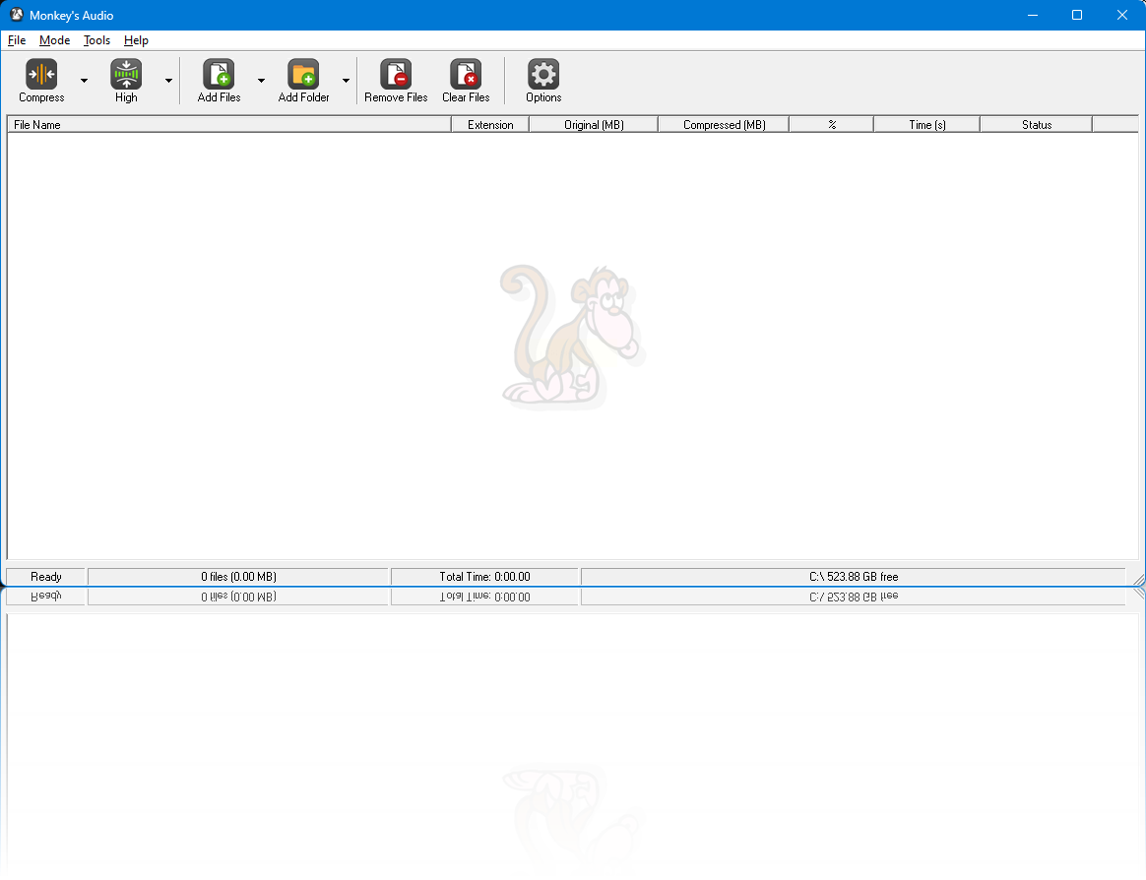Screen dimensions: 1146x880
Task: Open Options with the gear icon
Action: tap(543, 74)
